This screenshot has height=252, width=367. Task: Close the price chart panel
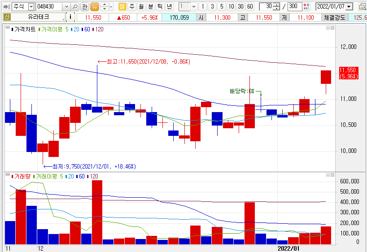pyautogui.click(x=332, y=28)
